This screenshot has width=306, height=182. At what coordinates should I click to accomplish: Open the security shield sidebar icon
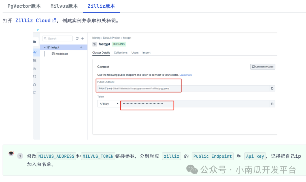click(x=35, y=77)
